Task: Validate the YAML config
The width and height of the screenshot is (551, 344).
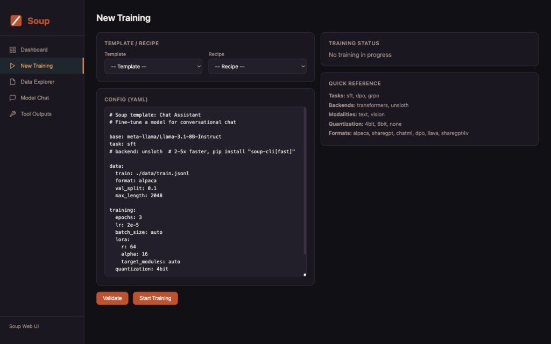Action: click(112, 298)
